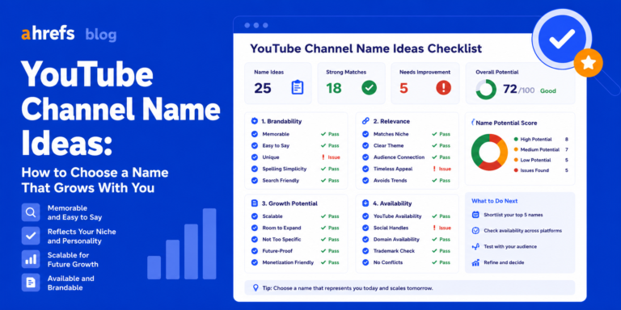
Task: Click the red Issue icon in Social Handles row
Action: point(434,228)
